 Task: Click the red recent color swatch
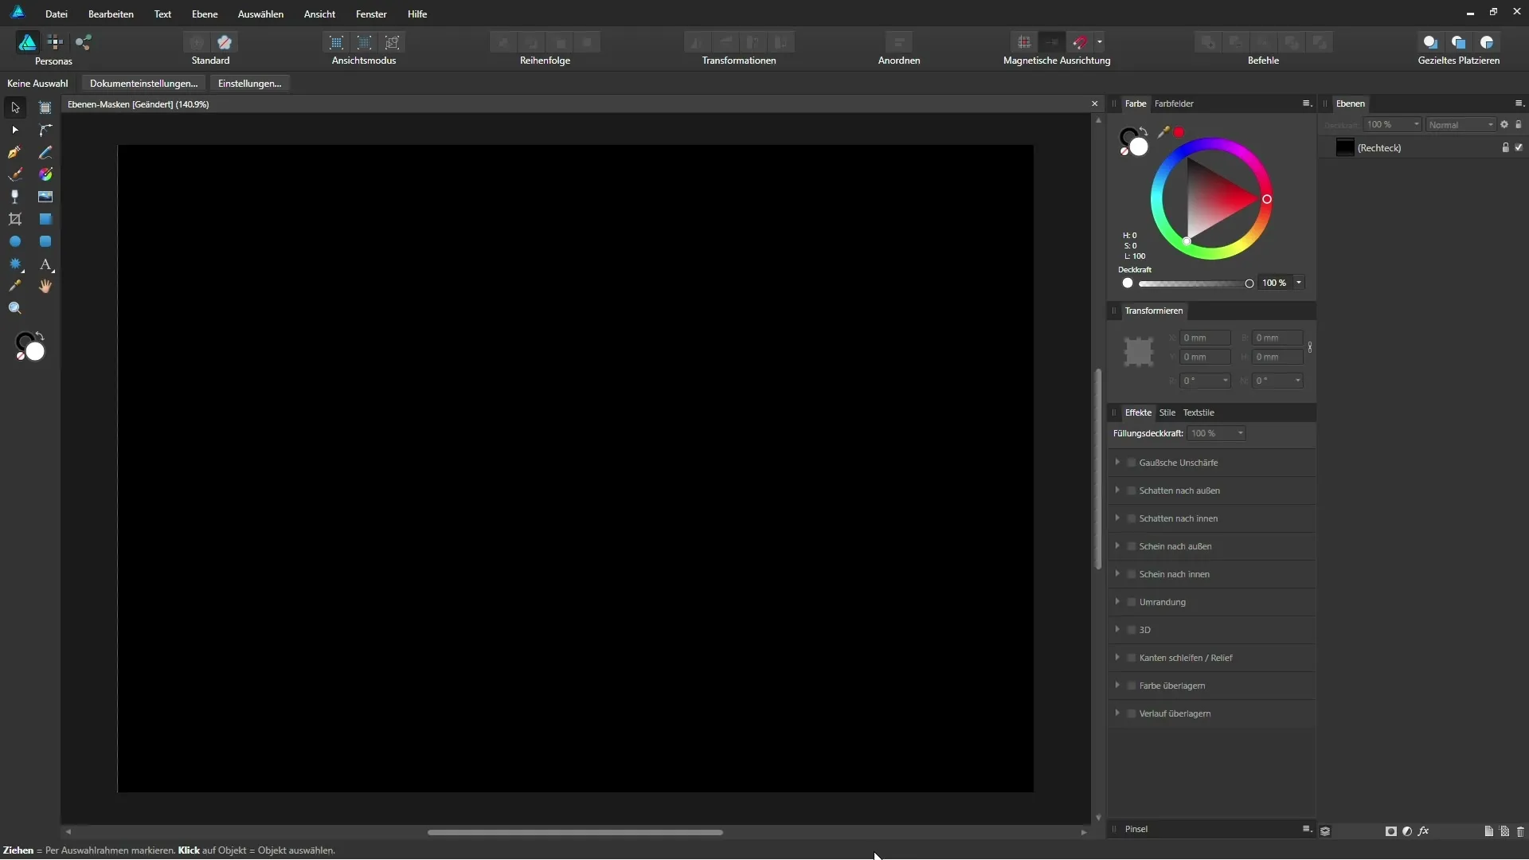click(1179, 132)
